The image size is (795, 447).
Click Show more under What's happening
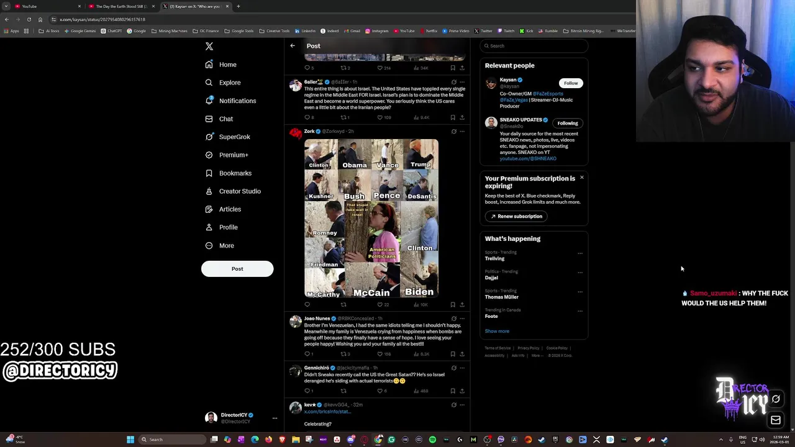click(x=497, y=331)
